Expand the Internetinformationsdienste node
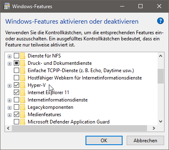 coord(9,100)
